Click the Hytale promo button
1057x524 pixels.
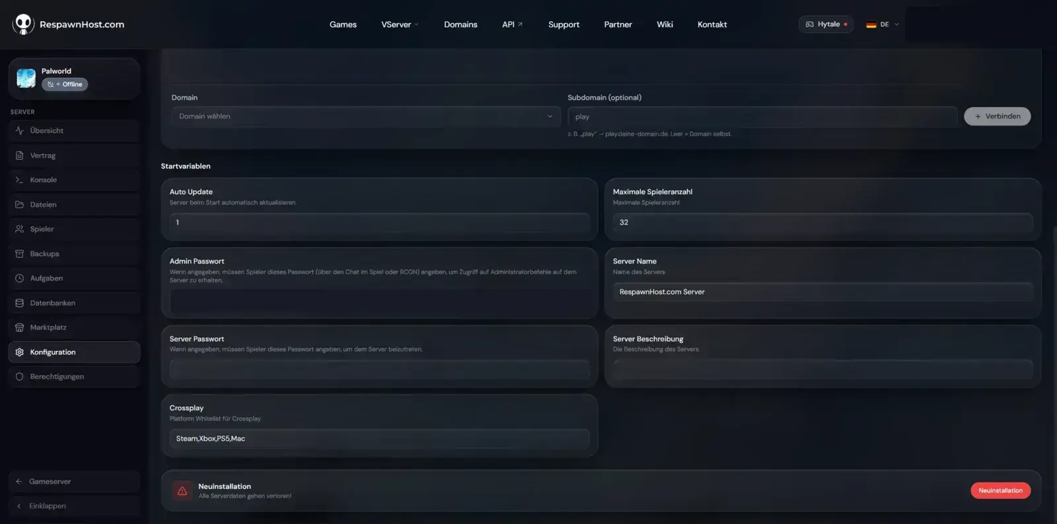pos(826,24)
